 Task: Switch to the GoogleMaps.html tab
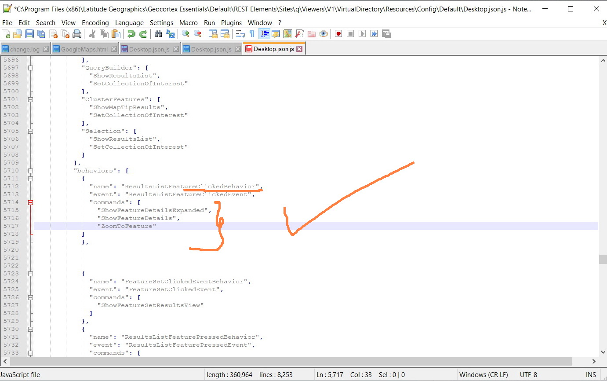84,49
